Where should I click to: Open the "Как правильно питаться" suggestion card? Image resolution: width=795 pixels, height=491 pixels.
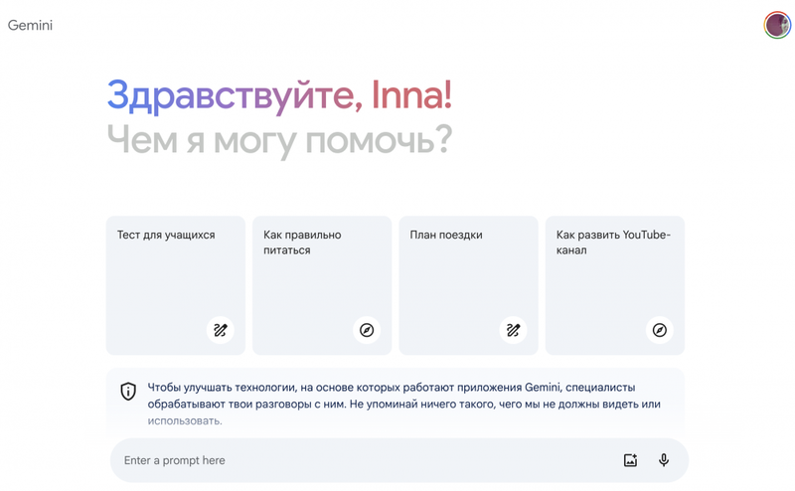(x=322, y=285)
